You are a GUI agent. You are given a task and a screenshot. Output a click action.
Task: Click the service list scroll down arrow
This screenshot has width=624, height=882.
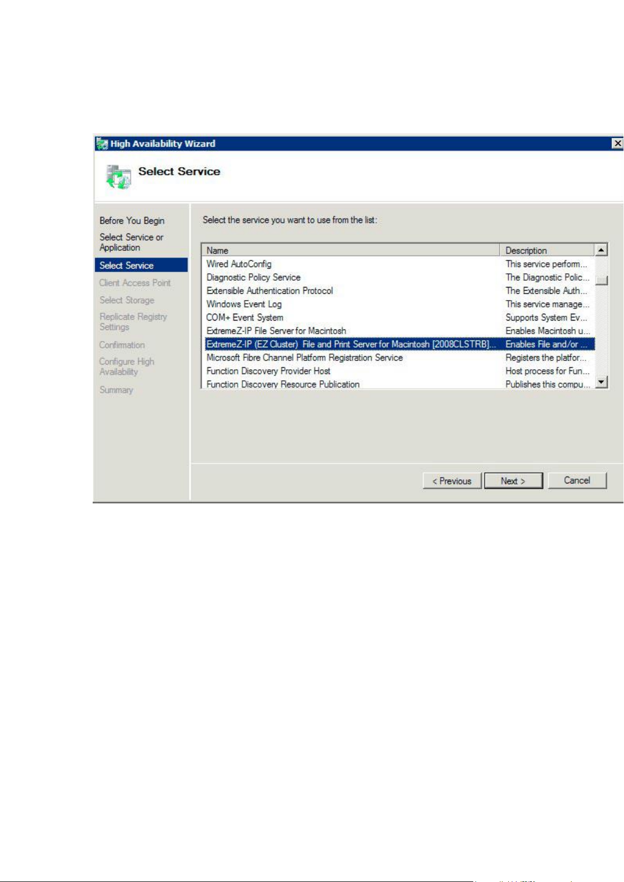601,382
